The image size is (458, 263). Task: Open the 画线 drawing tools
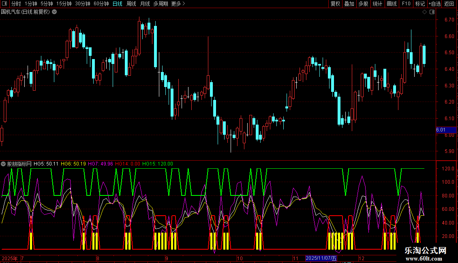[392, 4]
